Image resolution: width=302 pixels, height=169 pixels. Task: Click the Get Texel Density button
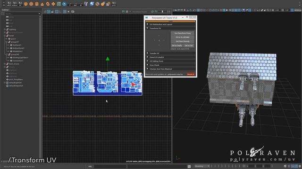(183, 41)
